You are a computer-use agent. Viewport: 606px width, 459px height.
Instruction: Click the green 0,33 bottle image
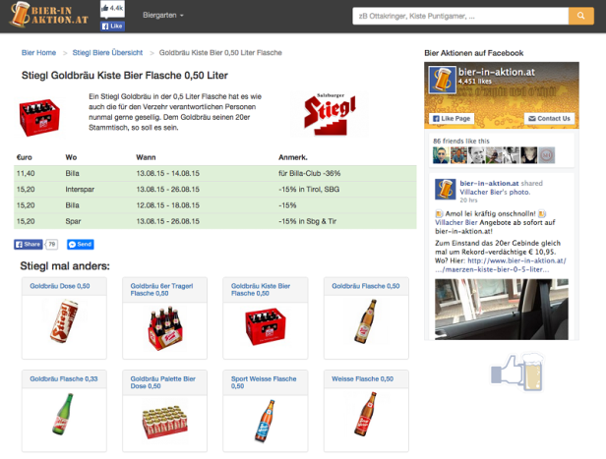[63, 414]
